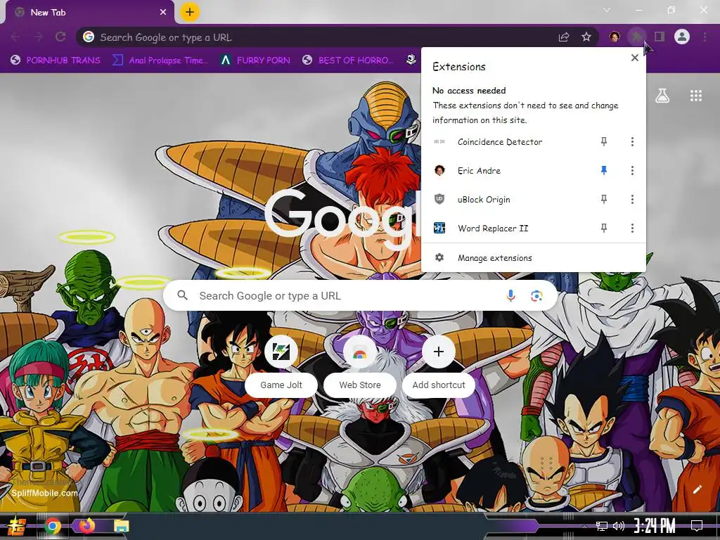Open more actions for uBlock Origin
Image resolution: width=720 pixels, height=540 pixels.
tap(632, 199)
